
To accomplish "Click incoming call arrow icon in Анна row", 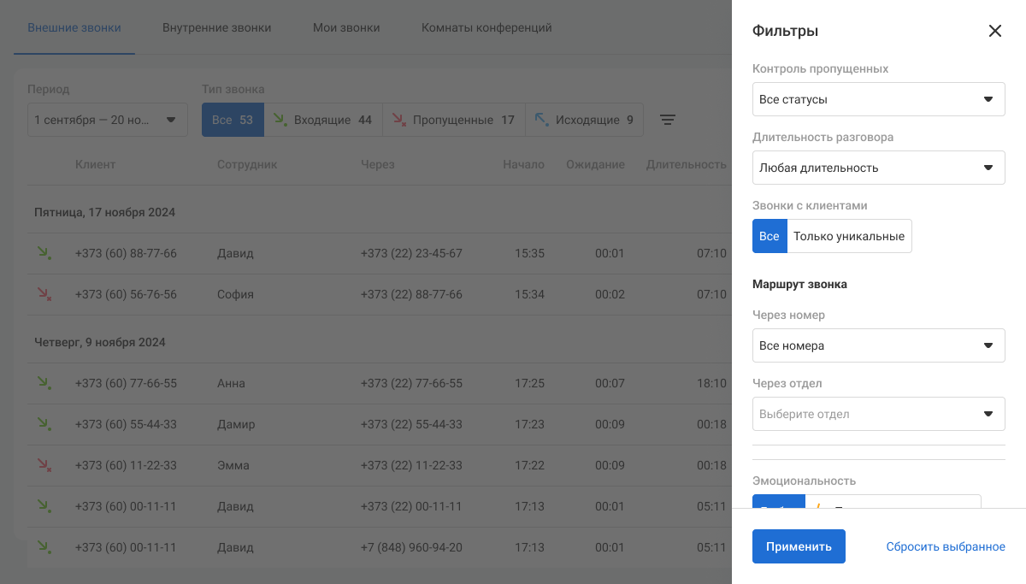I will pos(43,382).
